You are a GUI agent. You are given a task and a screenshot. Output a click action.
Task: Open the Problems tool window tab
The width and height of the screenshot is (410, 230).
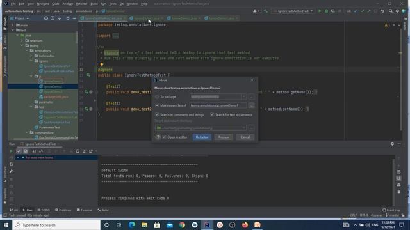point(63,210)
